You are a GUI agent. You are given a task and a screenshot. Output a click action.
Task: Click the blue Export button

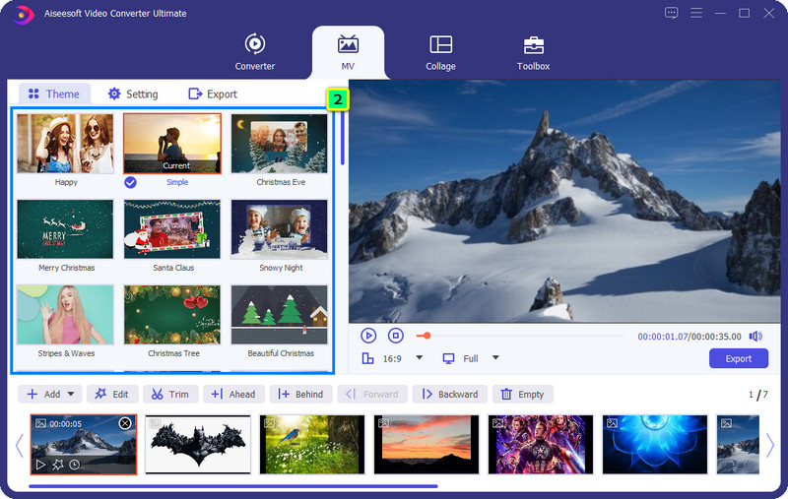click(x=738, y=358)
